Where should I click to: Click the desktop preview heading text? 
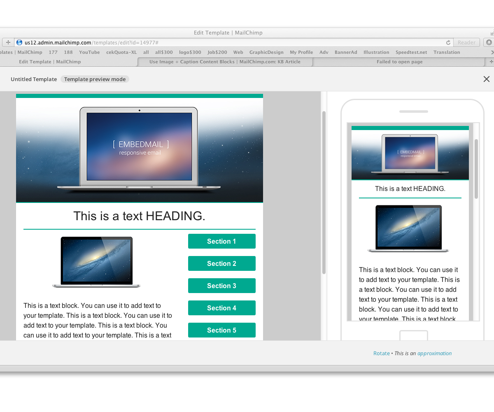[x=139, y=216]
